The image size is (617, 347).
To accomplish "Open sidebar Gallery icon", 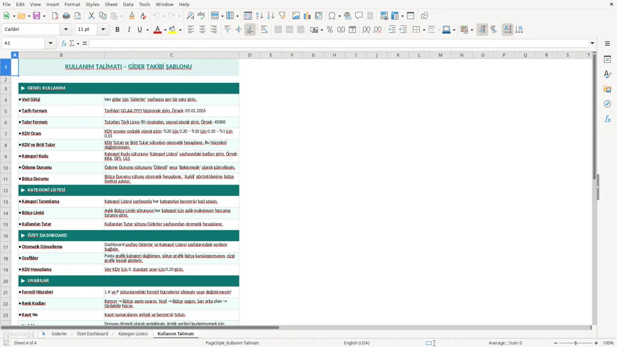I will pos(607,89).
